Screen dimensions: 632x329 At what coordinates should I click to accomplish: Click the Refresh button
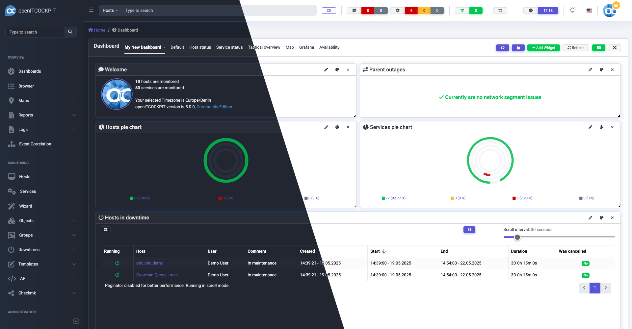(576, 48)
